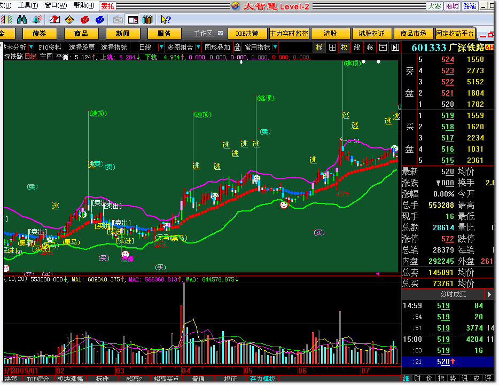Select the 普通 bottom tab
This screenshot has height=385, width=499.
tap(198, 379)
